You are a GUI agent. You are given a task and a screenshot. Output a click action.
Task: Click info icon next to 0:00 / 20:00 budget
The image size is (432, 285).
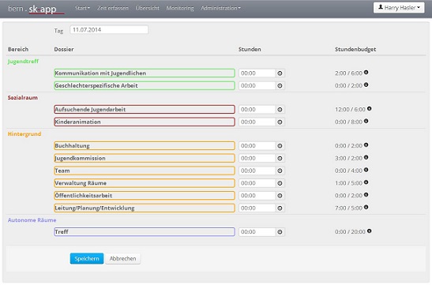369,231
